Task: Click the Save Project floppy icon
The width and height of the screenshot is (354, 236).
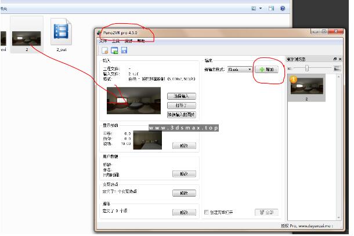Action: tap(124, 50)
